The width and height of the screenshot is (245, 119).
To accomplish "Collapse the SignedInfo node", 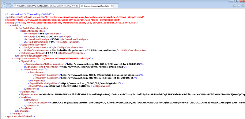I will [x=17, y=61].
